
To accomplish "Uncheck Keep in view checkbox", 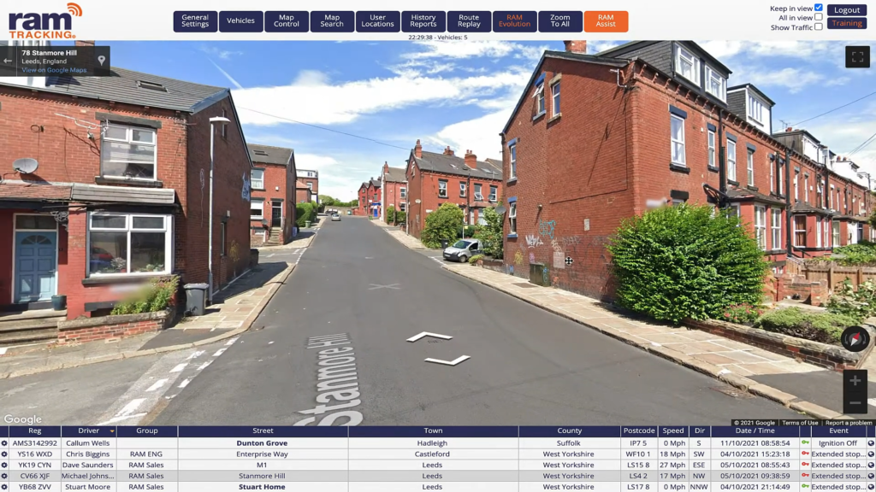I will 819,8.
